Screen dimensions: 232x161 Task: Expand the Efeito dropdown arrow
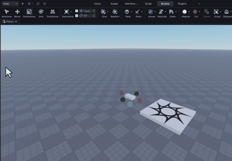point(142,12)
